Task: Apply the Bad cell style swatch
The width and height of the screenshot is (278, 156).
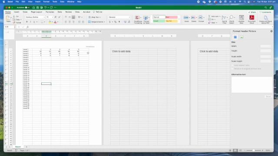Action: [171, 17]
